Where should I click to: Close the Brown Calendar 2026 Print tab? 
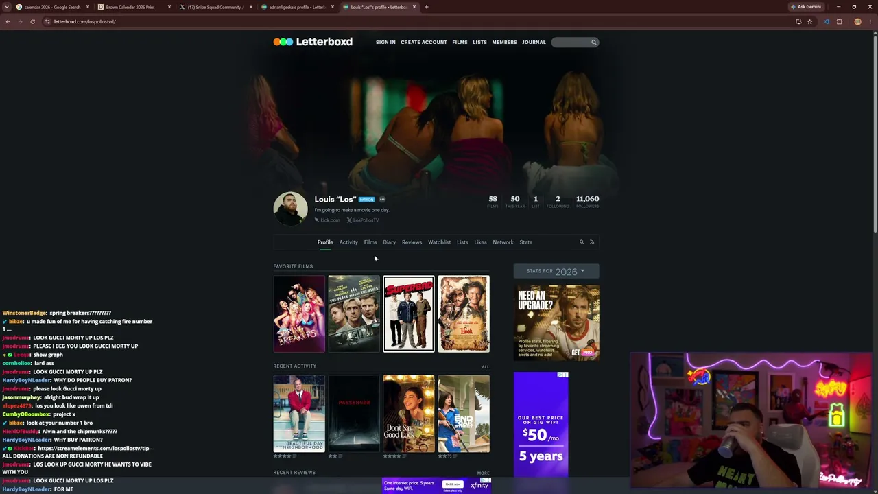(169, 7)
